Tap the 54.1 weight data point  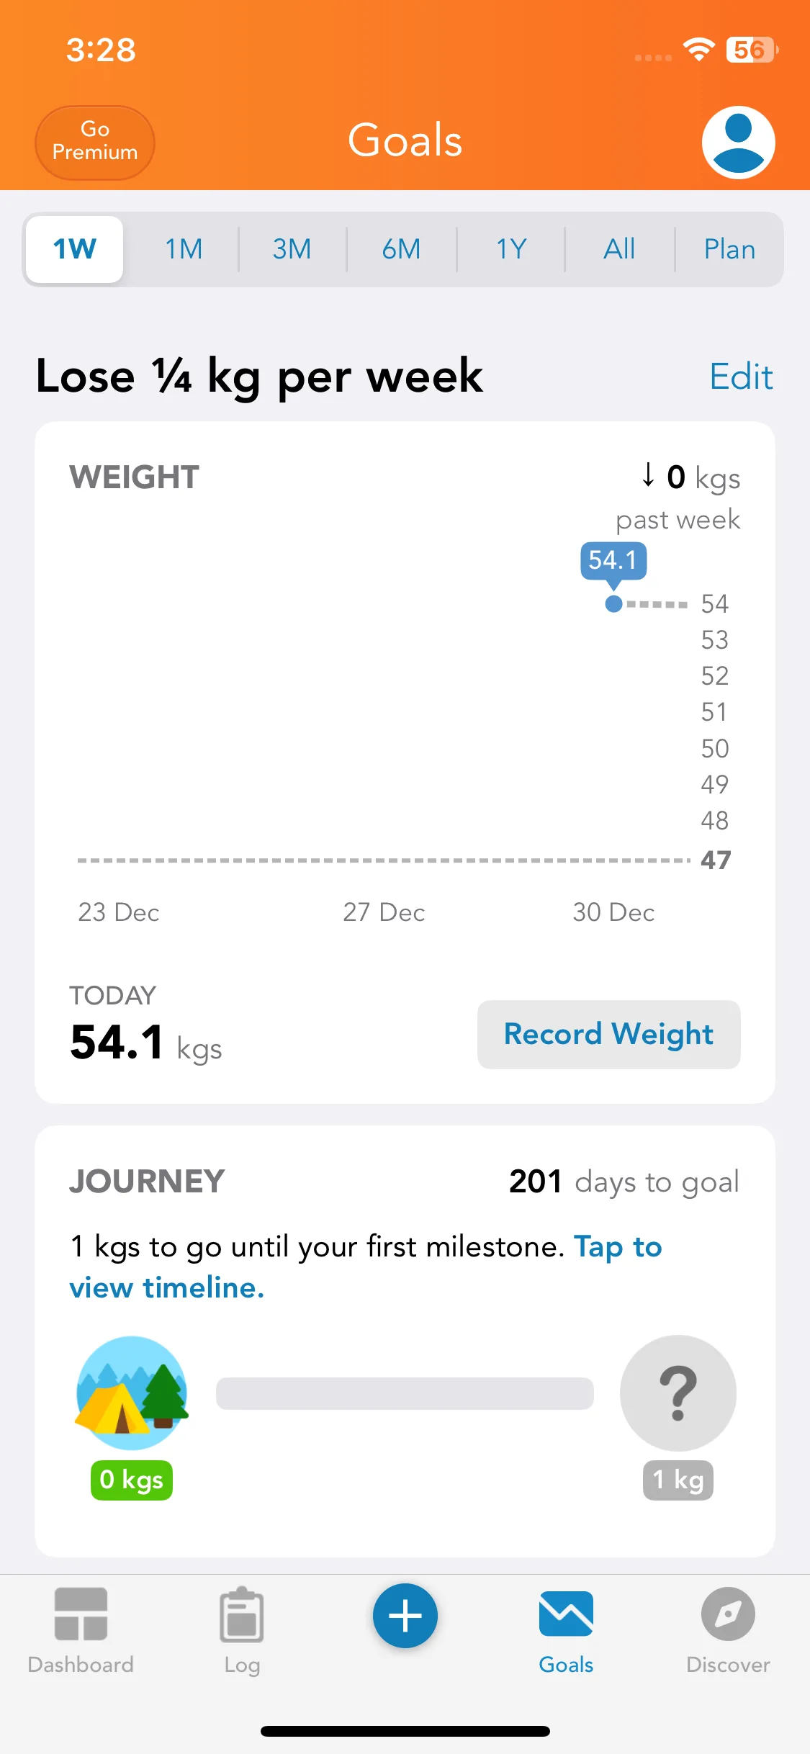point(613,603)
